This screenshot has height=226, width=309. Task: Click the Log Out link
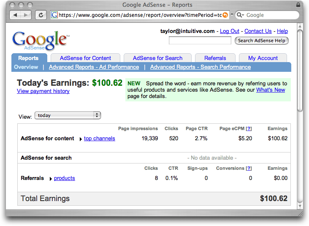click(229, 31)
